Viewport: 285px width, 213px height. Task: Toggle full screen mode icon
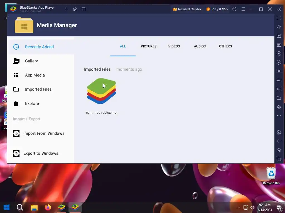pos(279,18)
